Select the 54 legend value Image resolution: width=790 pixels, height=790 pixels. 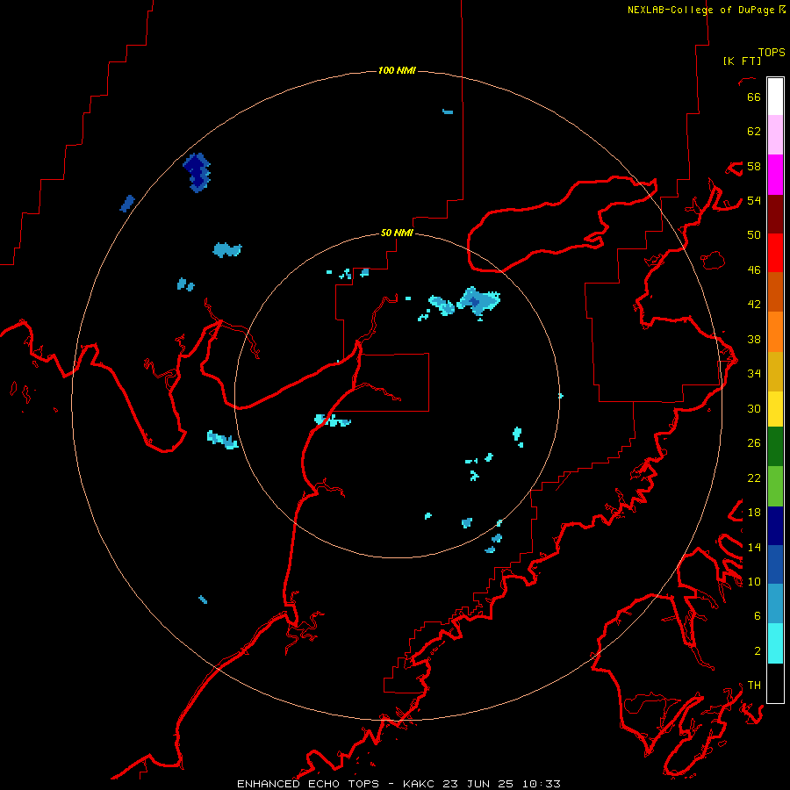754,200
